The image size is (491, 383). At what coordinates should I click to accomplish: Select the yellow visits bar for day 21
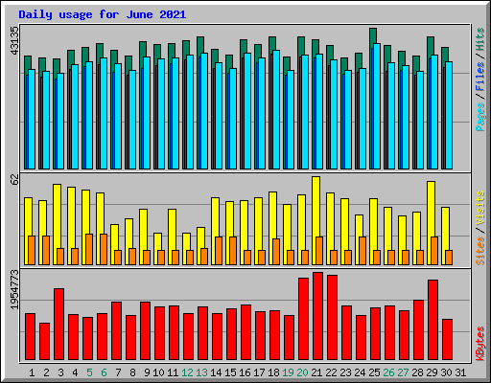(x=316, y=220)
